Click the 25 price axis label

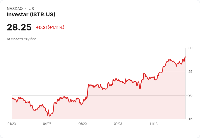point(190,72)
